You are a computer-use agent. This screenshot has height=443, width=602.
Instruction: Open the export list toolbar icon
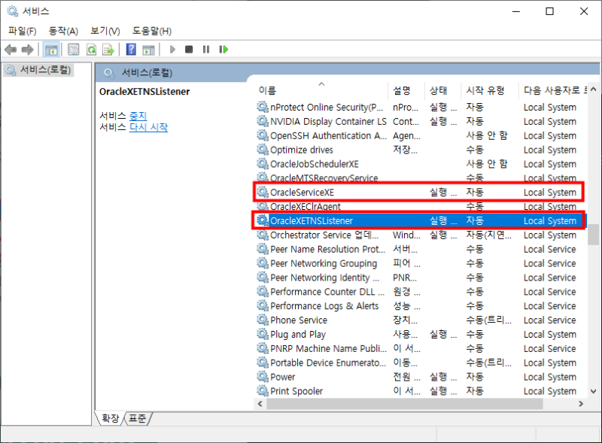110,49
